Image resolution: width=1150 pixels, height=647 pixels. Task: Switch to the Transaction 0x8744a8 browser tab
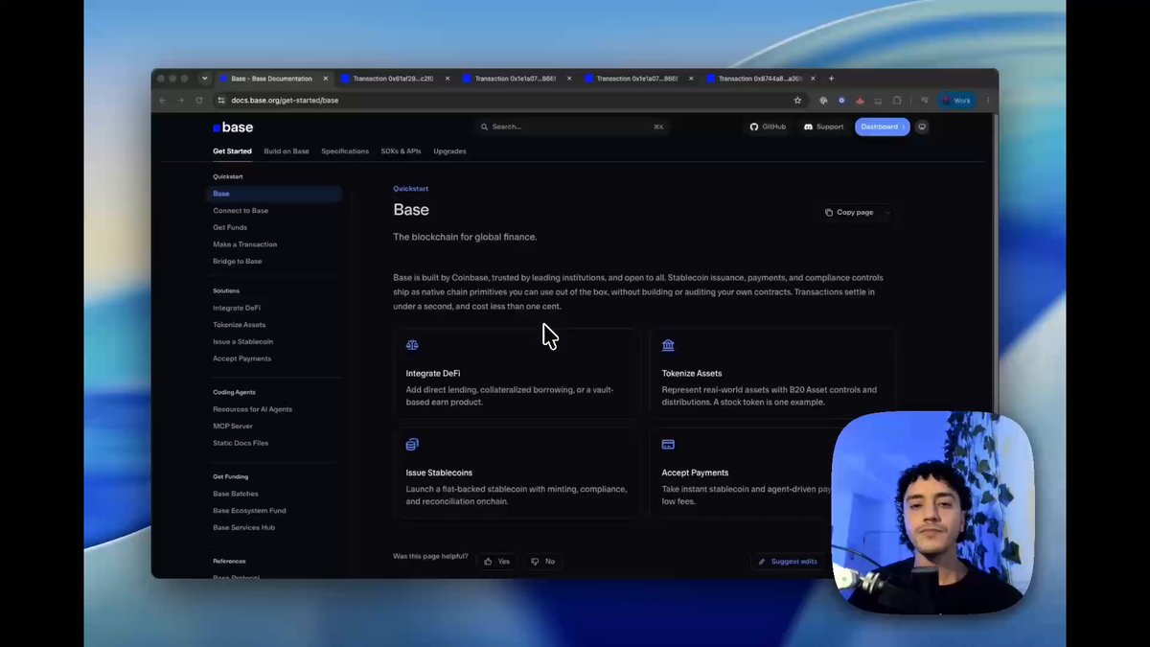(x=760, y=79)
